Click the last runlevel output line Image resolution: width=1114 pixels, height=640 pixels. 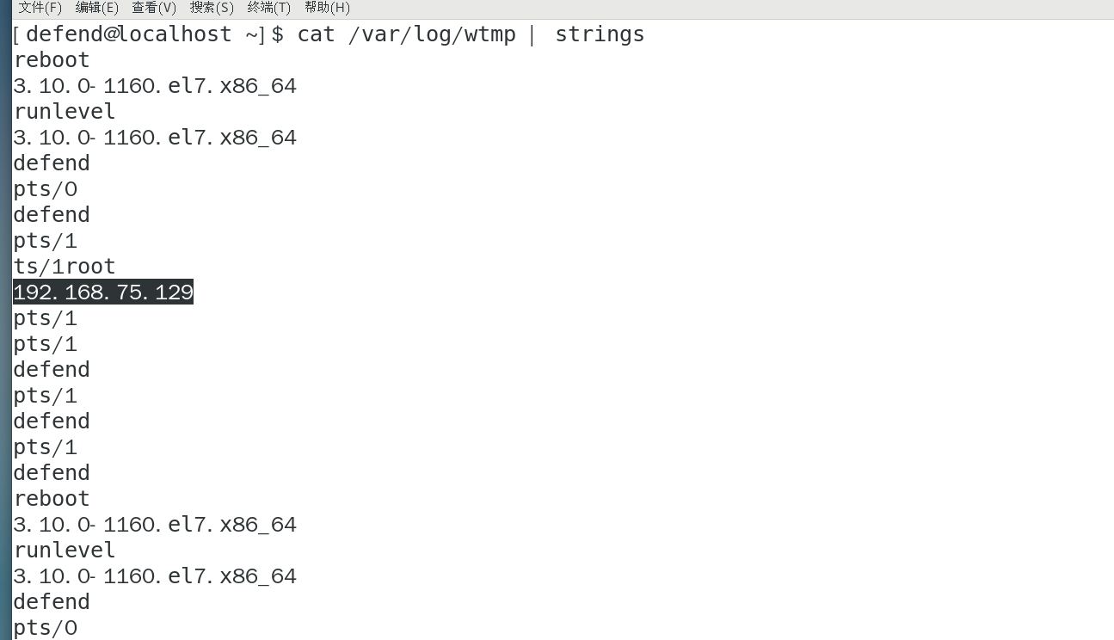pos(65,551)
